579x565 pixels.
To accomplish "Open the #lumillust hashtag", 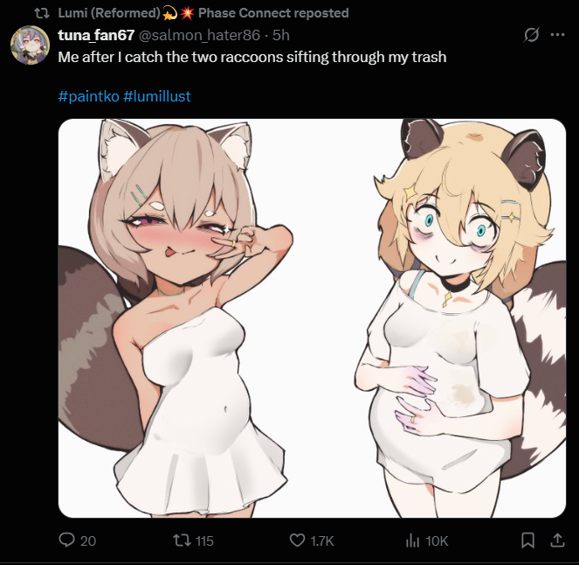I will (x=157, y=96).
